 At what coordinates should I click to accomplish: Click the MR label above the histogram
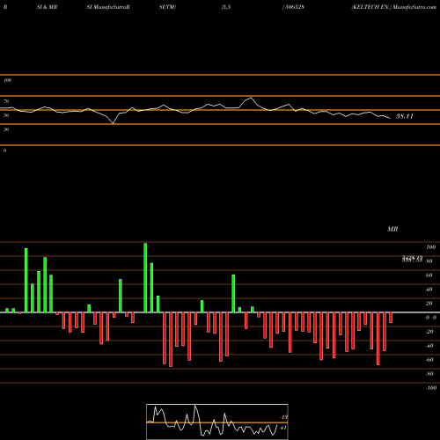[392, 229]
